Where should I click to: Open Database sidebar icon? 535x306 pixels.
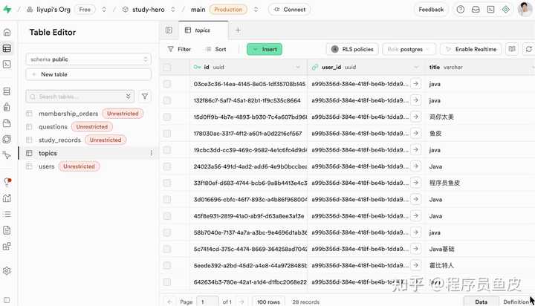pyautogui.click(x=7, y=91)
